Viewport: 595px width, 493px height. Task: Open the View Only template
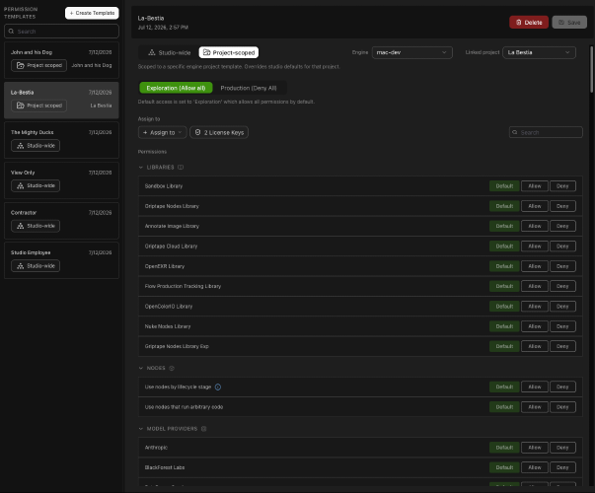61,180
